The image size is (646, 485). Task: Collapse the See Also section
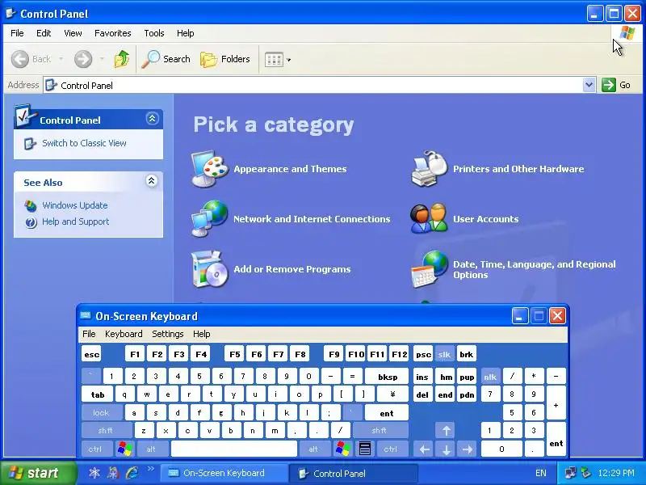[x=152, y=180]
